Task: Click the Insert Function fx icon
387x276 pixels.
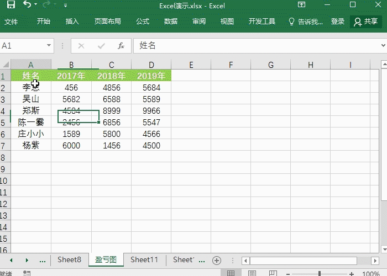Action: [x=121, y=46]
